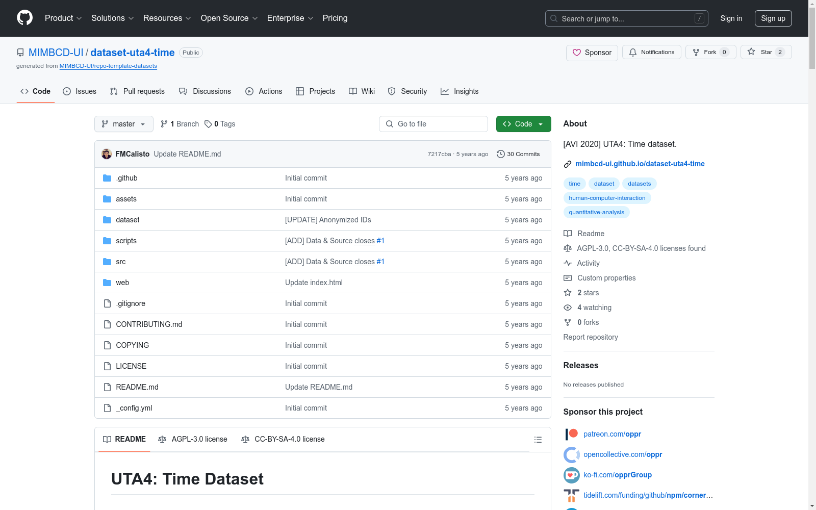The image size is (816, 510).
Task: Click the branch icon beside 1 Branch
Action: (x=164, y=124)
